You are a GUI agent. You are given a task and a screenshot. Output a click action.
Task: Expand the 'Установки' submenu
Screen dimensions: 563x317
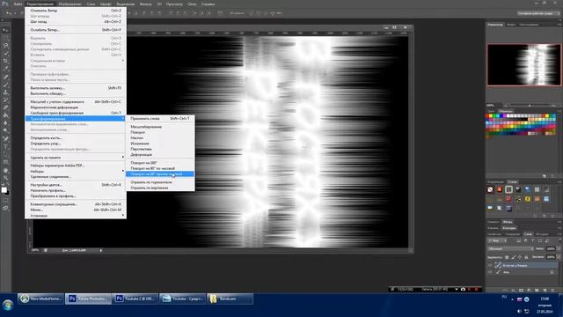click(x=75, y=216)
